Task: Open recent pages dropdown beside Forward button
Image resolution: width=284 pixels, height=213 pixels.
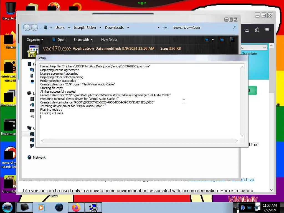Action: 40,27
